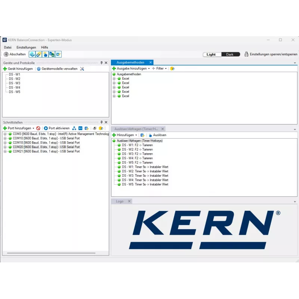Image resolution: width=299 pixels, height=299 pixels.
Task: Click the link icon in the top toolbar
Action: click(x=38, y=54)
